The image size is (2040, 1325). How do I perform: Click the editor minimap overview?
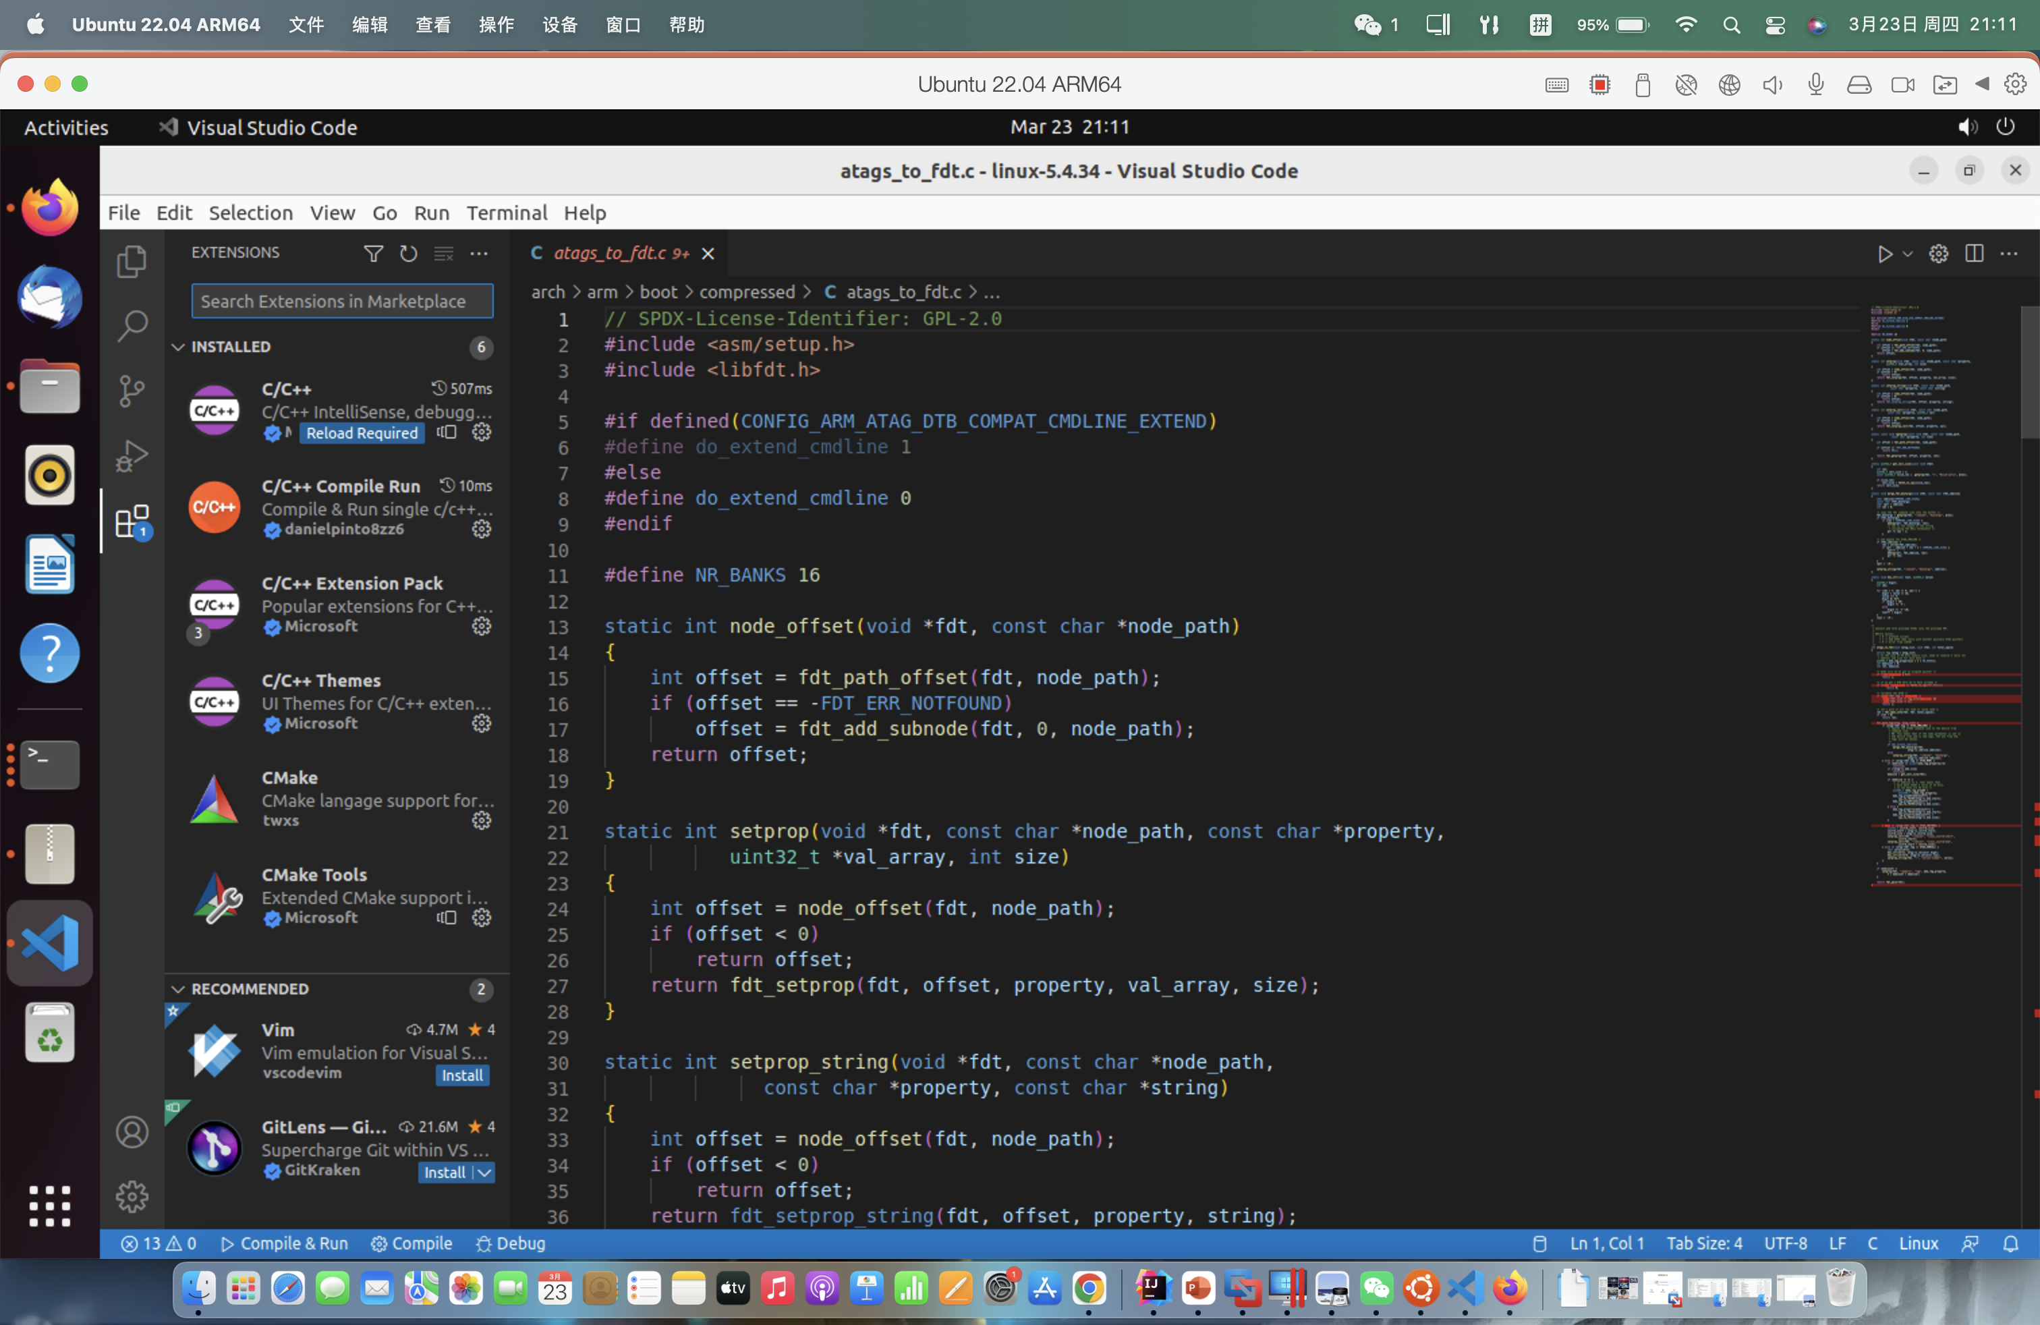(1944, 595)
